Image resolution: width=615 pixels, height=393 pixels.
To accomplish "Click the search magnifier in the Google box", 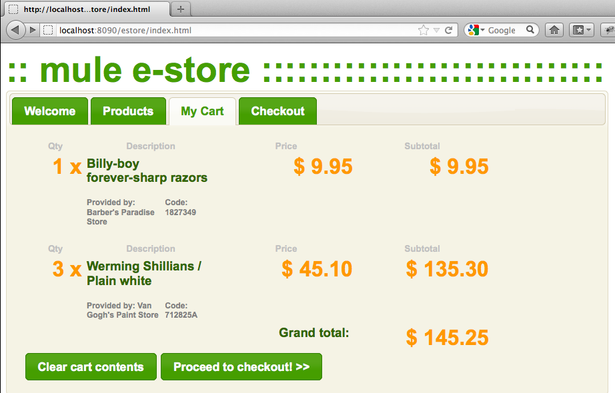I will (x=530, y=30).
